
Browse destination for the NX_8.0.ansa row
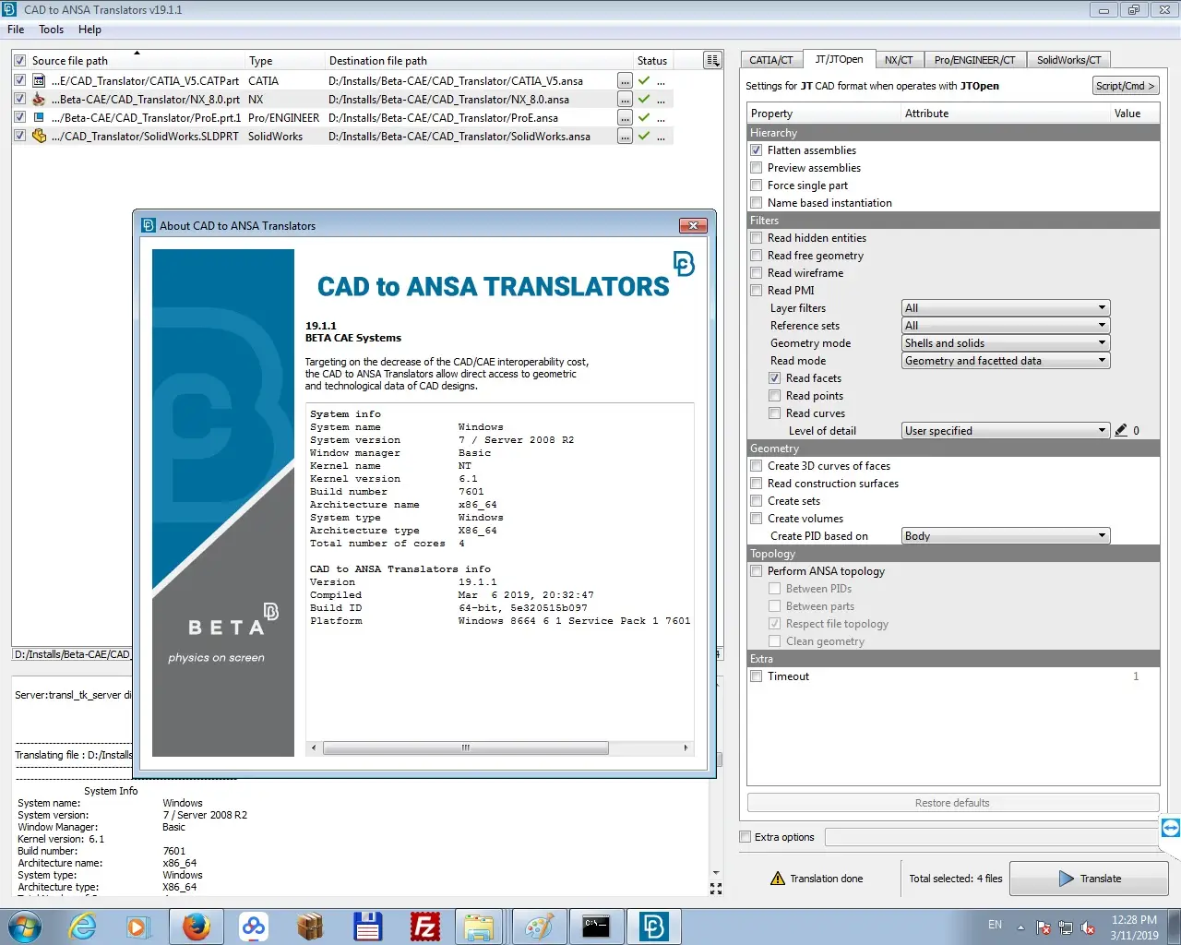pyautogui.click(x=625, y=100)
